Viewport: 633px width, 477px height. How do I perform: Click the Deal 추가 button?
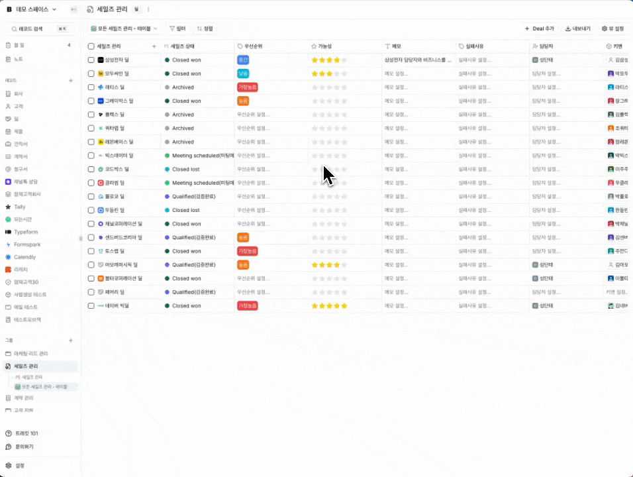pyautogui.click(x=539, y=28)
